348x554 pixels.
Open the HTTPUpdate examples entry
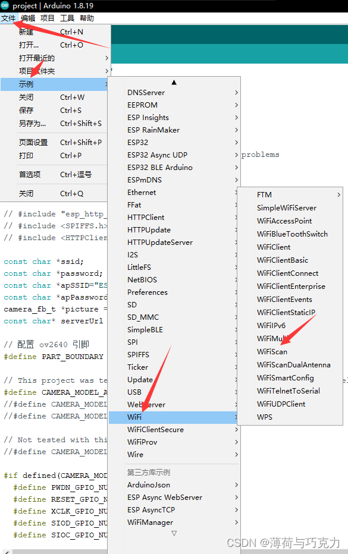(173, 229)
